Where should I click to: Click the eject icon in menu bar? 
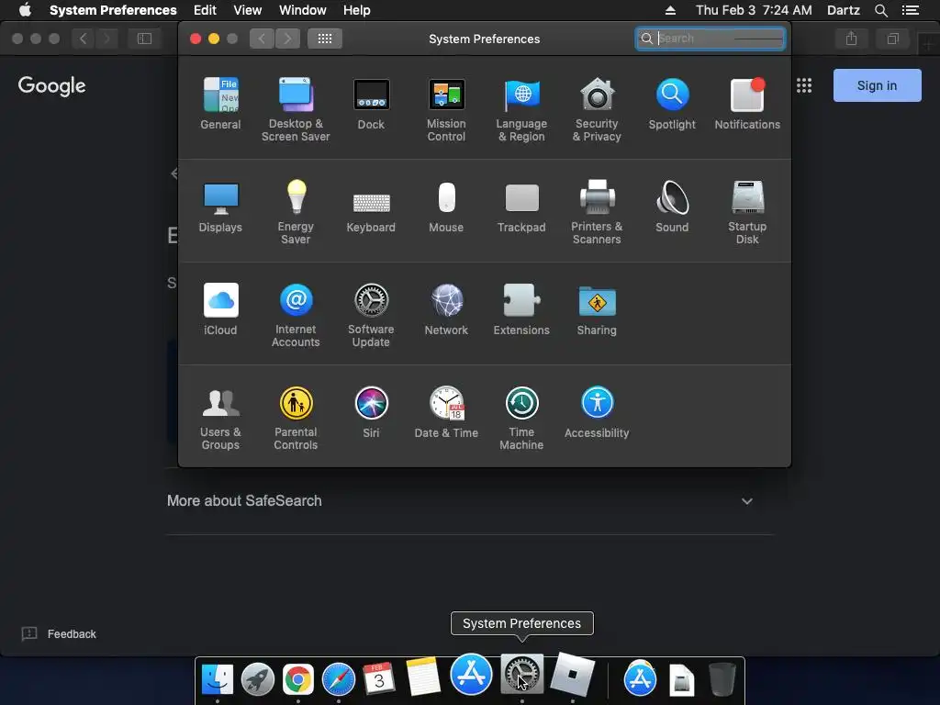tap(671, 10)
